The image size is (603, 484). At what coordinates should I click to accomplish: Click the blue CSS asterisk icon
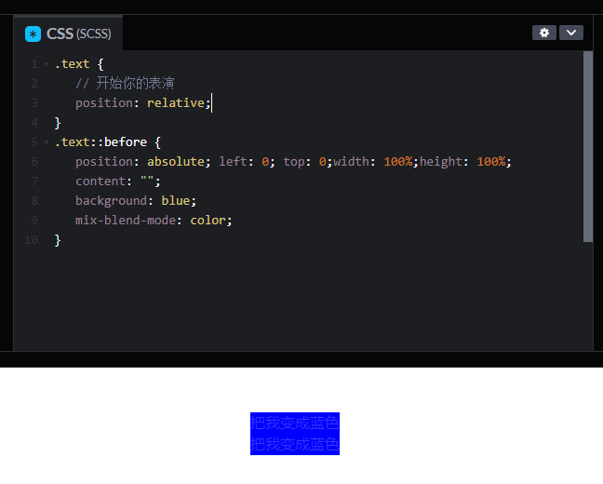tap(33, 34)
